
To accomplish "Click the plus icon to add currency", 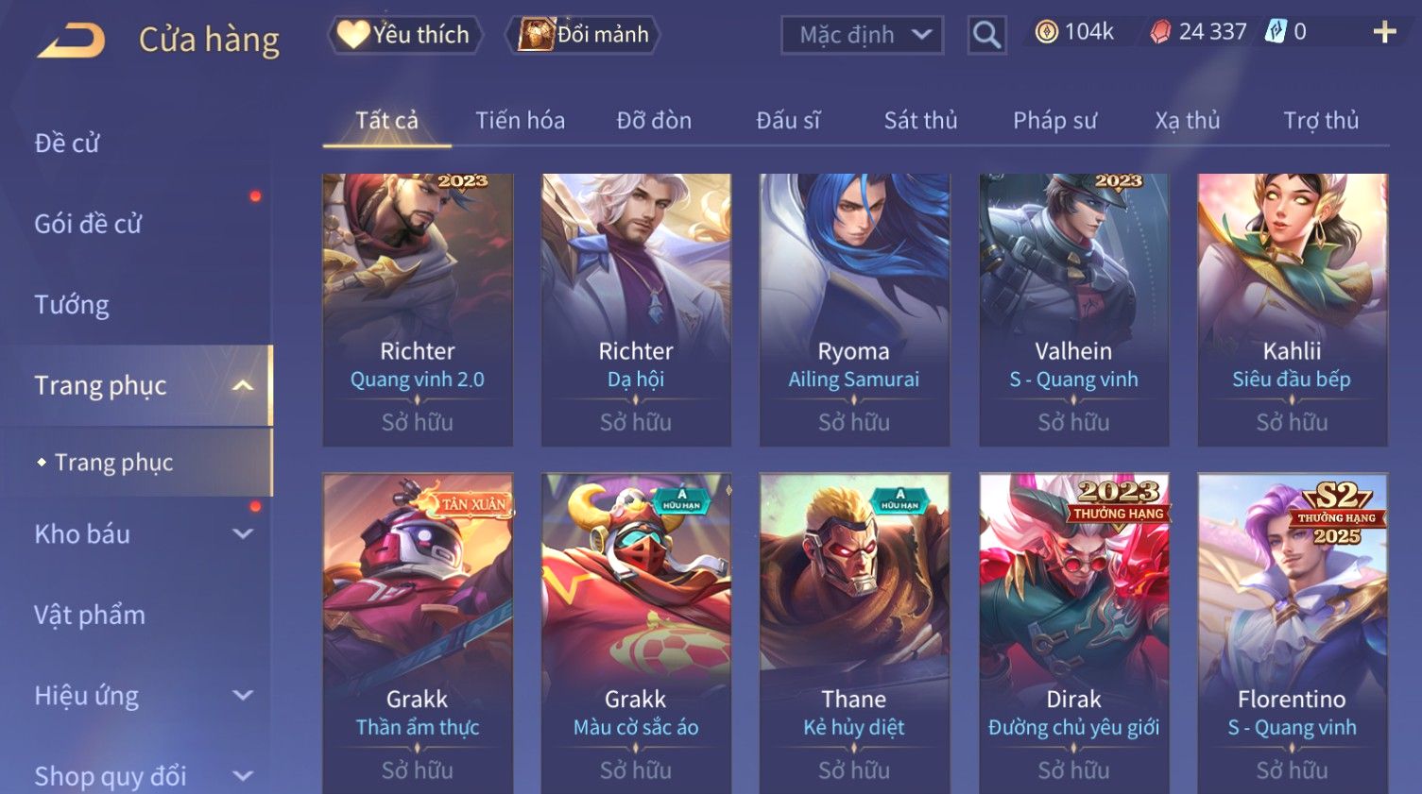I will point(1384,32).
